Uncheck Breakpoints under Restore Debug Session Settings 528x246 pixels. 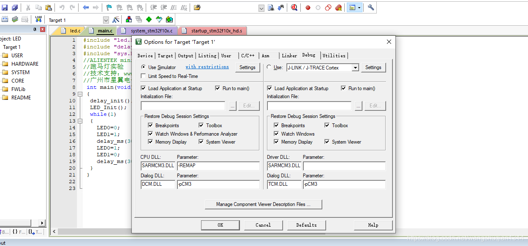click(151, 125)
